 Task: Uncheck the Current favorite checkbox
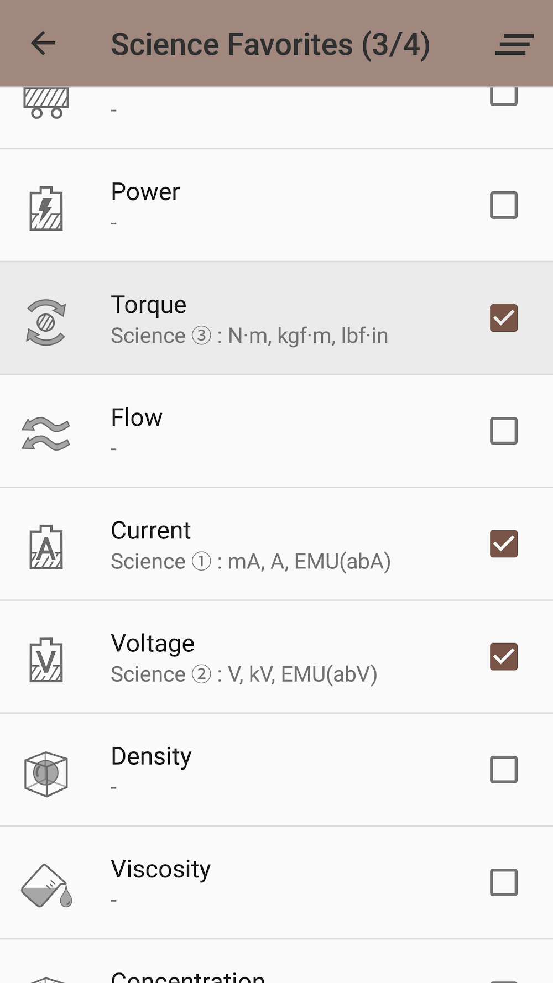click(504, 543)
